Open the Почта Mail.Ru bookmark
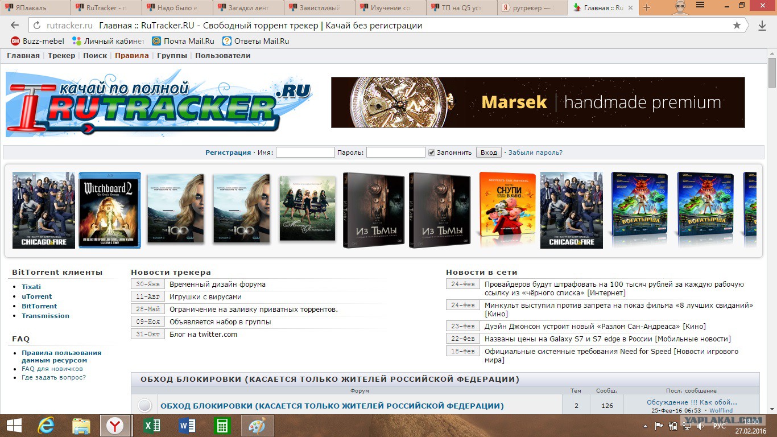 pos(183,41)
